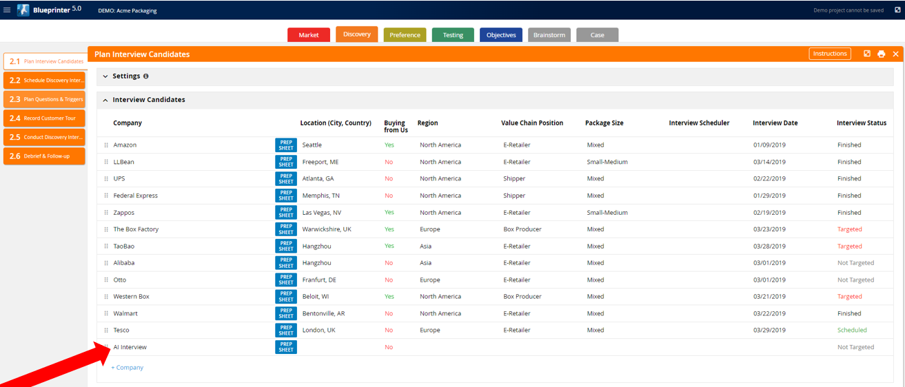Open the Prep Sheet for AI Interview
This screenshot has width=905, height=387.
[x=286, y=347]
